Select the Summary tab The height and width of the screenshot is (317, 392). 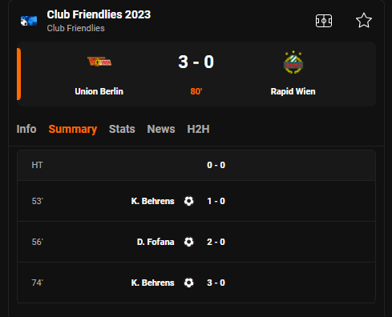[x=73, y=129]
